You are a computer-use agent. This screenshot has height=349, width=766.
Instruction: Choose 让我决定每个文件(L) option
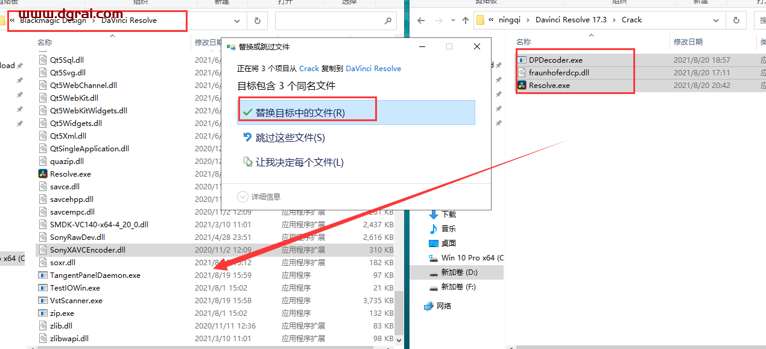[299, 162]
